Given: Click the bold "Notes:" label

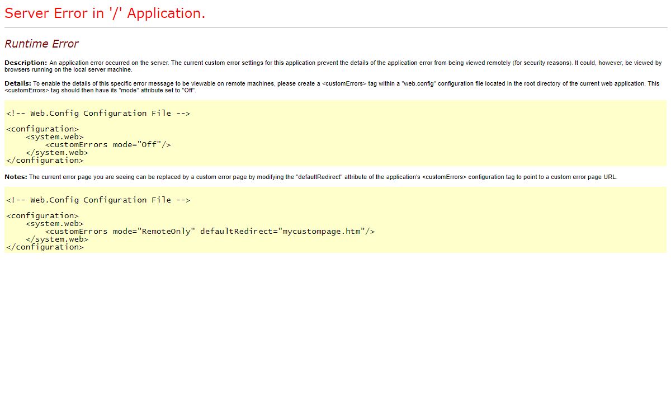Looking at the screenshot, I should click(16, 177).
